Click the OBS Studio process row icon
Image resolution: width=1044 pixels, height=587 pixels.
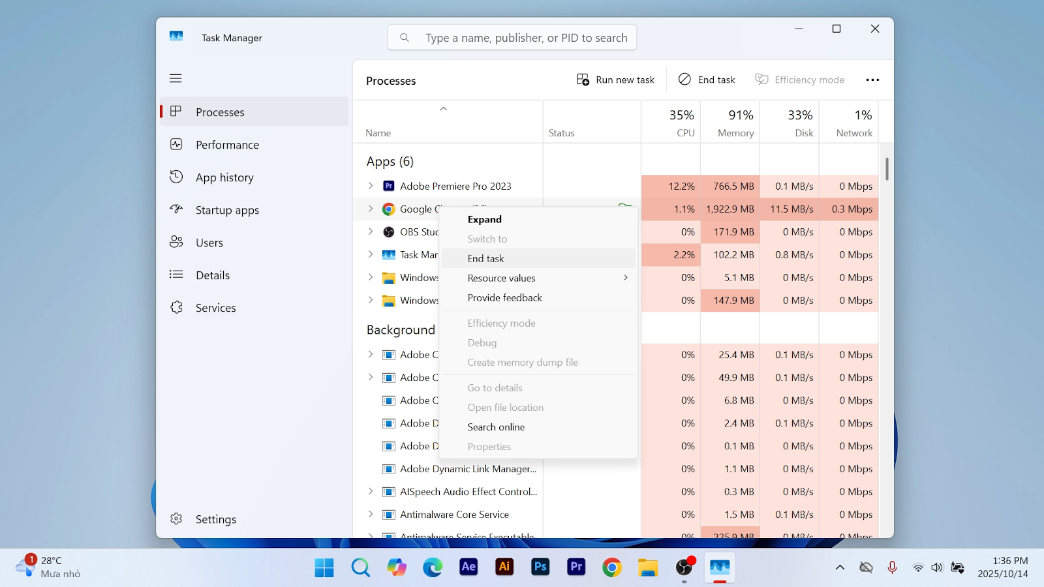click(388, 232)
